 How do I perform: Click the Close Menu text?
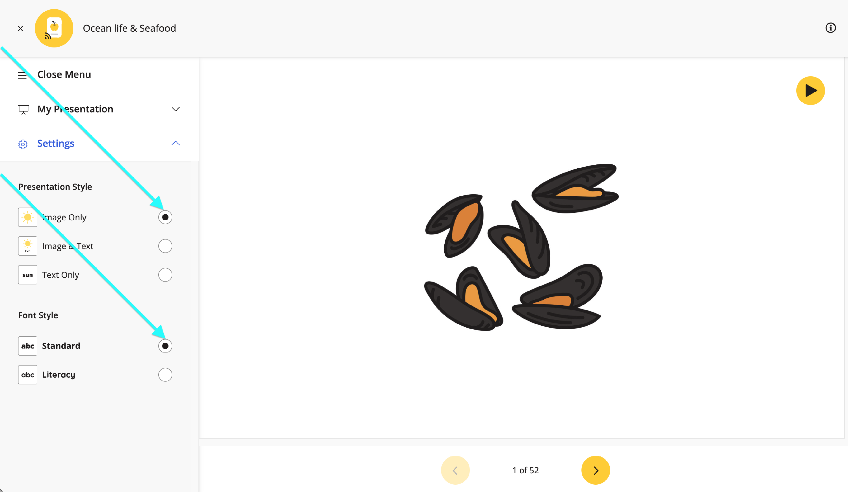click(64, 74)
